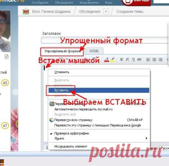Switch to the Упрощённый формат tab
This screenshot has width=169, height=166.
coord(62,51)
